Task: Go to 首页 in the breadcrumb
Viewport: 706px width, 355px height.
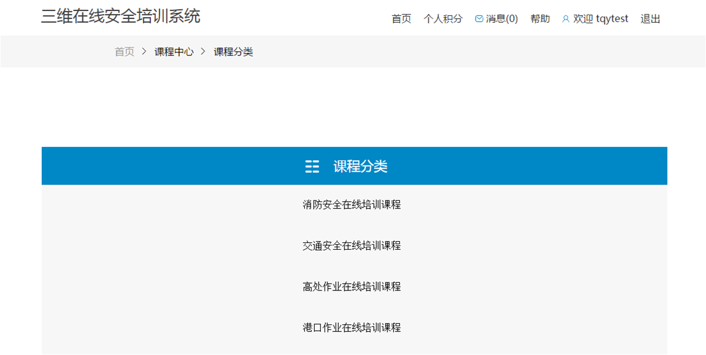Action: pos(124,52)
